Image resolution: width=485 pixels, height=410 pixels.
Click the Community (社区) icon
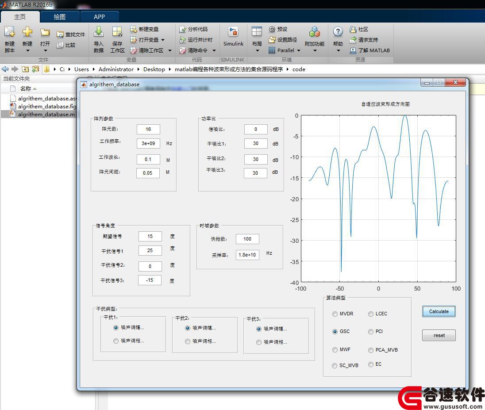353,29
